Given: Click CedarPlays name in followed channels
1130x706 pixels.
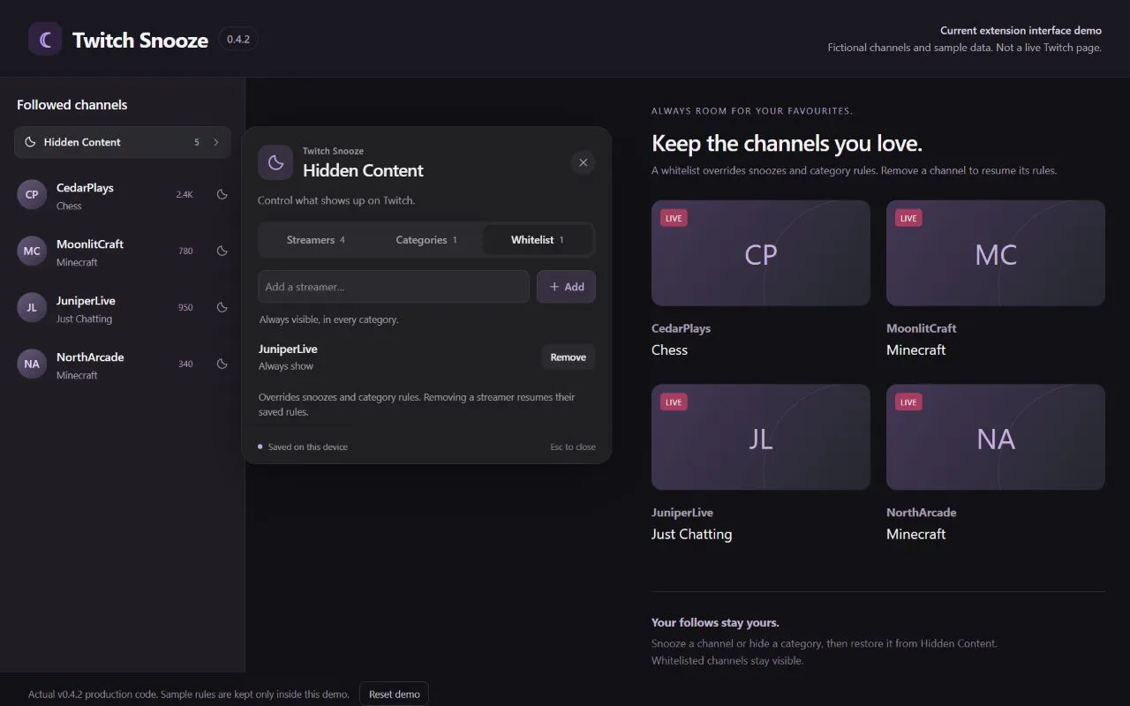Looking at the screenshot, I should pyautogui.click(x=85, y=188).
